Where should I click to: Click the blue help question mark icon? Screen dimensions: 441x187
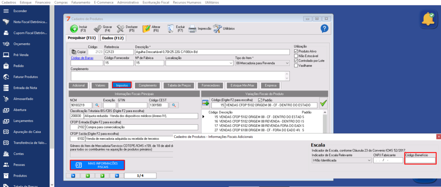coord(325,28)
